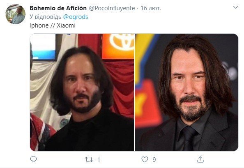Select the tweet text Iphone // Xiaomi

tap(53, 25)
